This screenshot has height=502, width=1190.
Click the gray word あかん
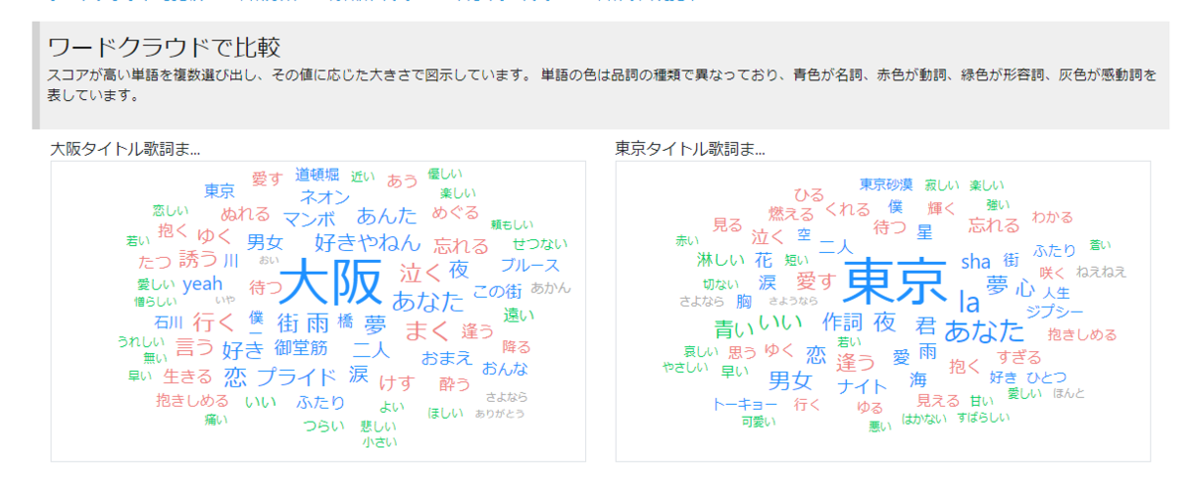pyautogui.click(x=550, y=288)
